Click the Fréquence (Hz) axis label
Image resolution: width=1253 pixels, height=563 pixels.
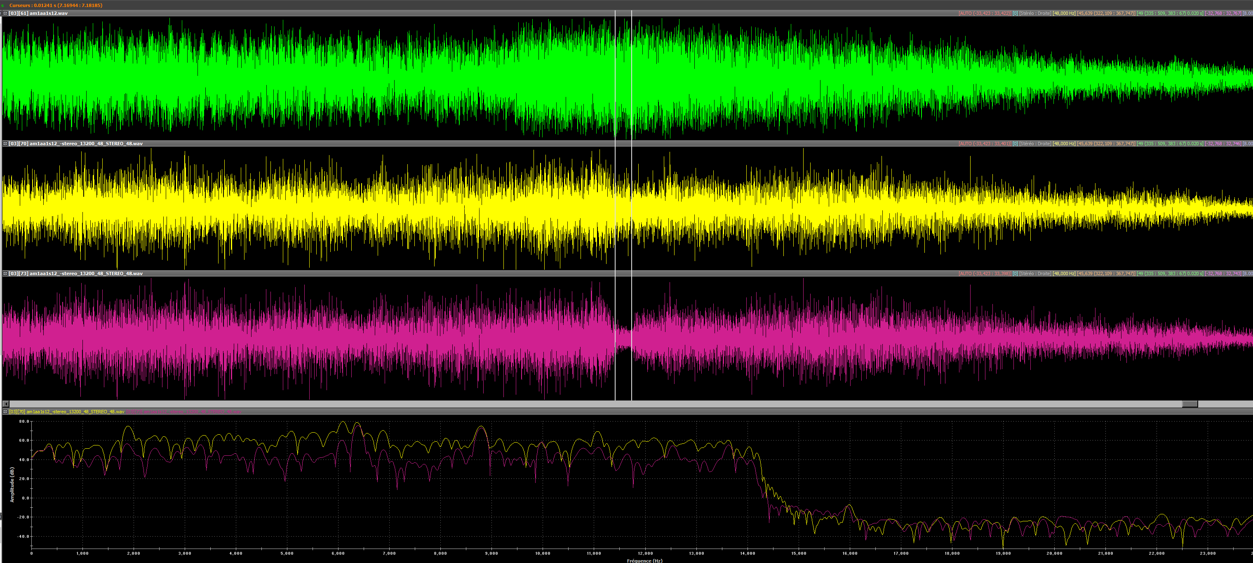pos(644,561)
